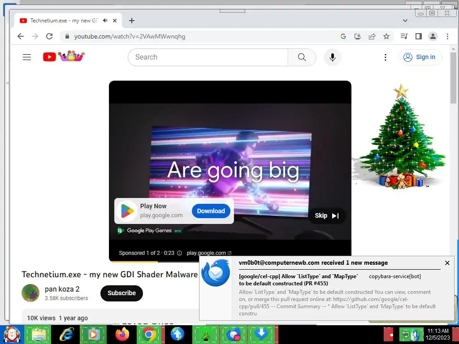Image resolution: width=459 pixels, height=344 pixels.
Task: Open Play Now ad title
Action: click(153, 206)
